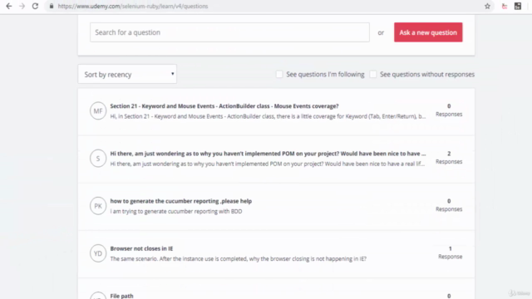Click Ask a new question button

coord(428,32)
